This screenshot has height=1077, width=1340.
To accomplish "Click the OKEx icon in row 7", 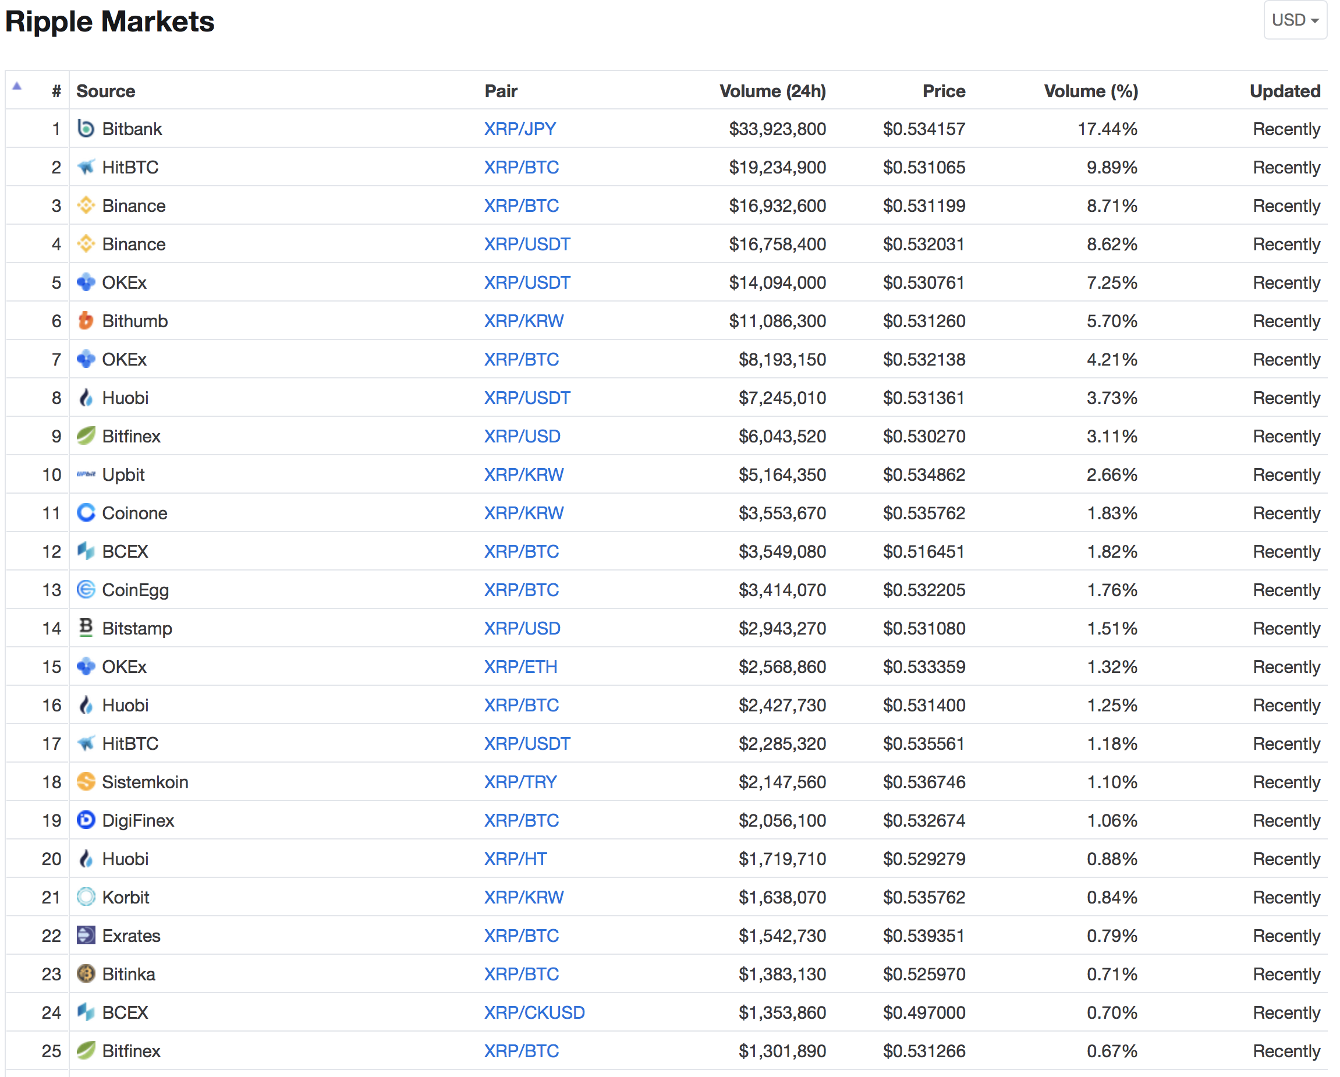I will tap(86, 359).
